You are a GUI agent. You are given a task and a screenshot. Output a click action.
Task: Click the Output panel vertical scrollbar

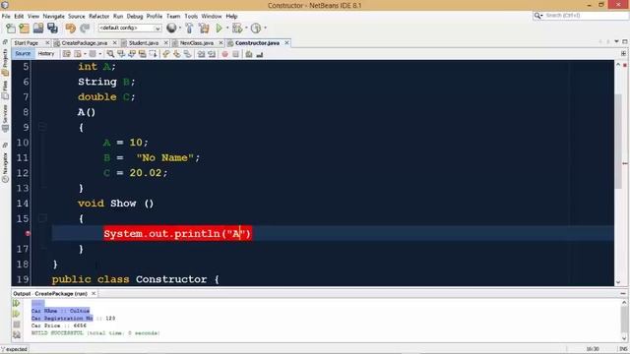tap(624, 320)
